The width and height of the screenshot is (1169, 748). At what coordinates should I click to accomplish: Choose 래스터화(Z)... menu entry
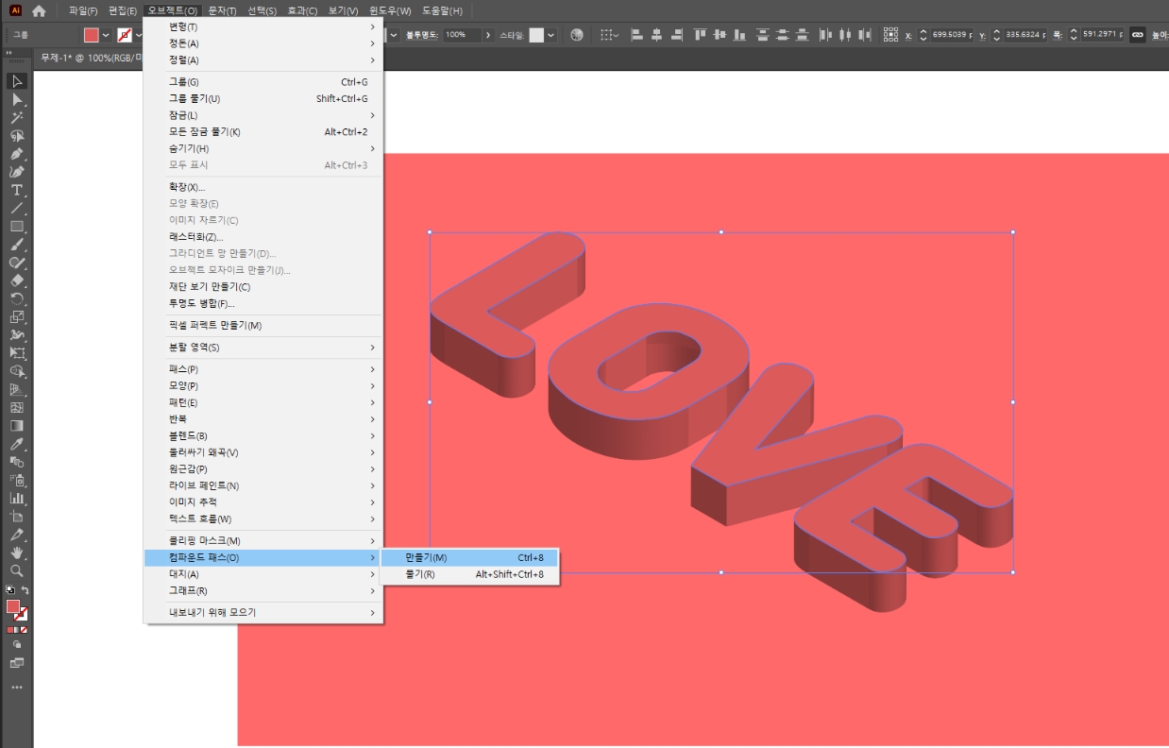[263, 237]
